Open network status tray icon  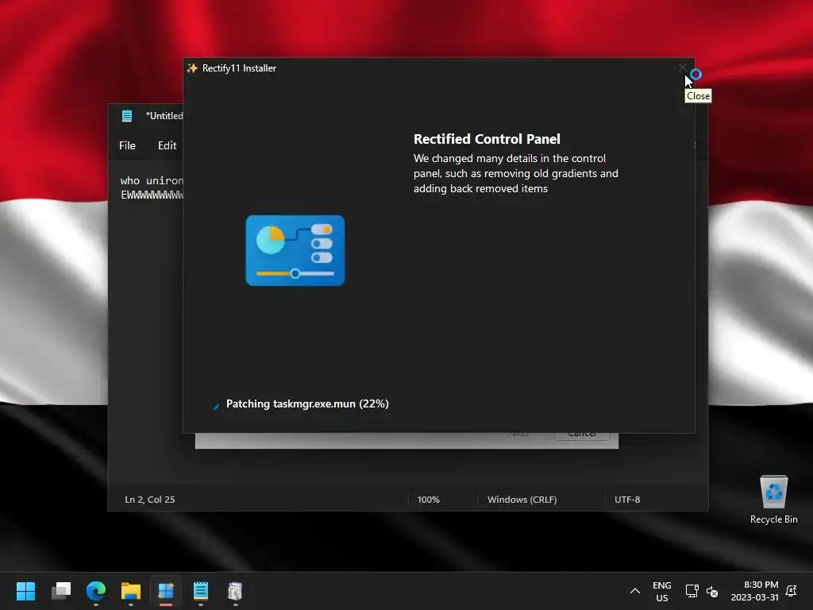692,591
